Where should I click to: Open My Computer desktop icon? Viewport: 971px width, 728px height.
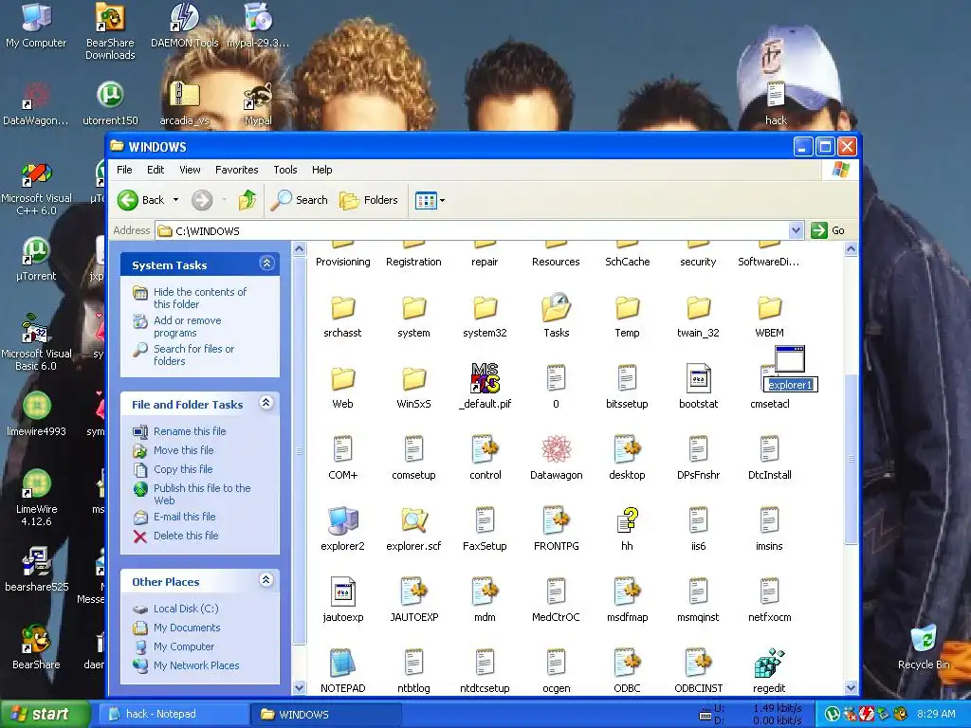[x=36, y=25]
